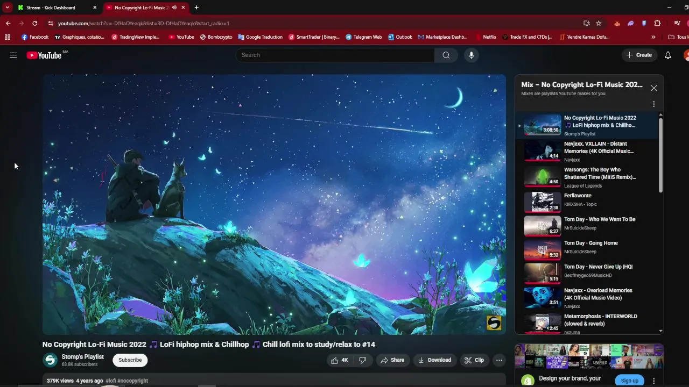Click the #nocopyright hashtag
The width and height of the screenshot is (689, 387).
(132, 381)
